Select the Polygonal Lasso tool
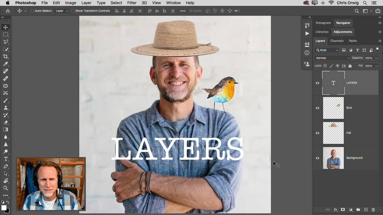Screen dimensions: 383x215 [6, 42]
